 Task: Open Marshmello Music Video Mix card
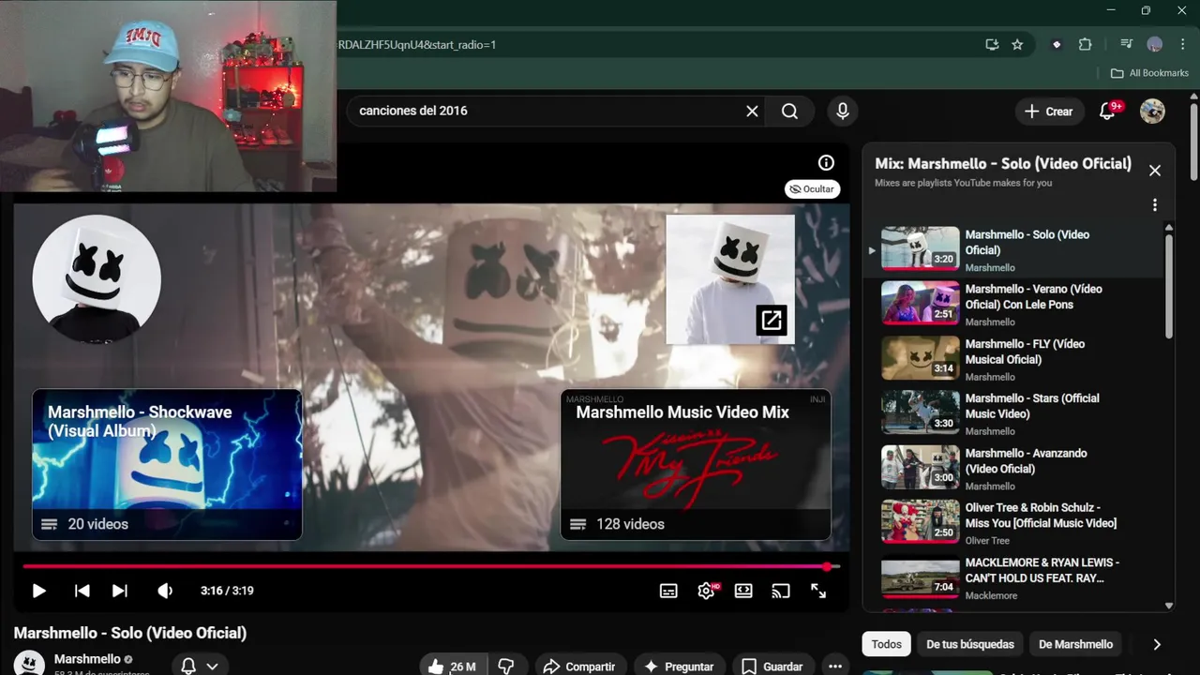pos(696,465)
